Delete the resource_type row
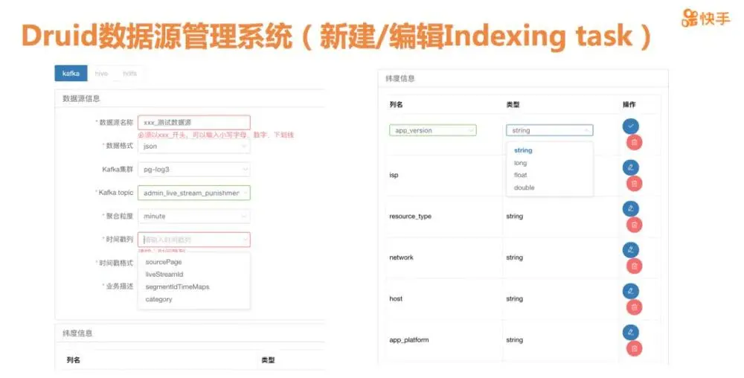744x378 pixels. click(635, 225)
